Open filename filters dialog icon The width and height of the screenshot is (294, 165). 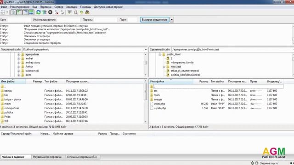tap(69, 12)
